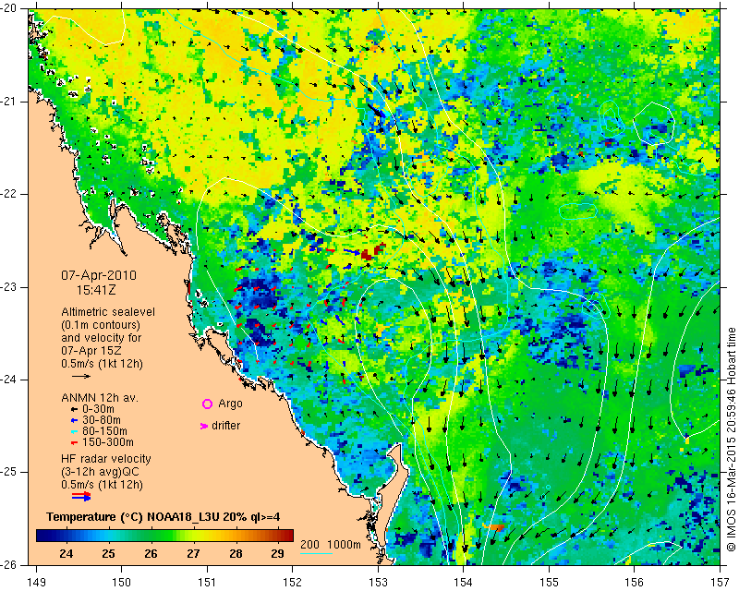Click the '1000m' bathymetry depth label

344,544
